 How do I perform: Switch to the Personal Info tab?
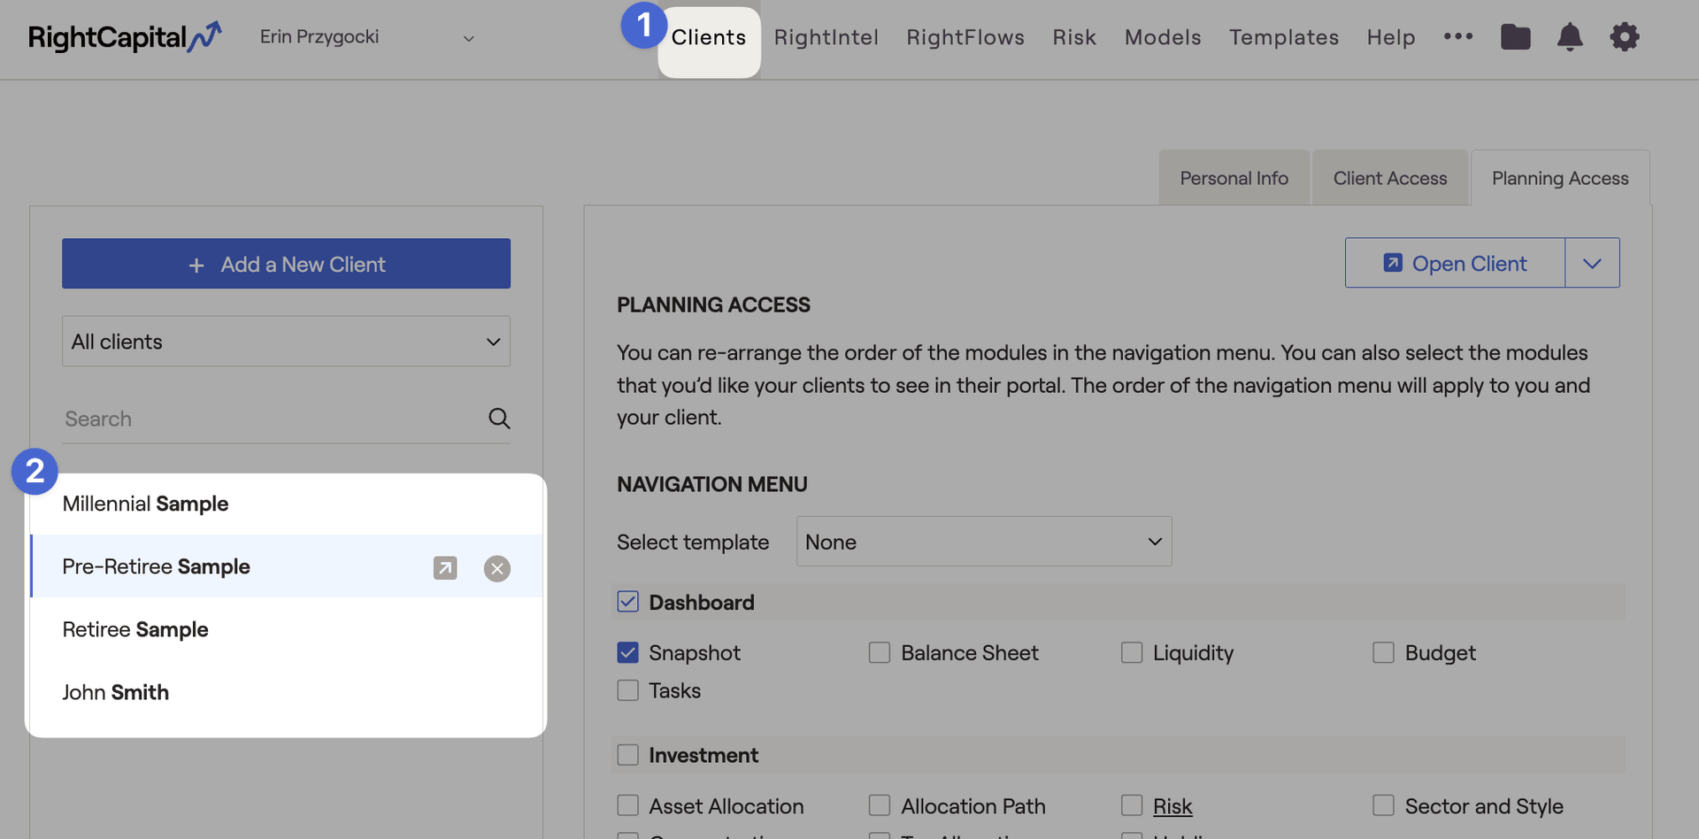pyautogui.click(x=1234, y=178)
